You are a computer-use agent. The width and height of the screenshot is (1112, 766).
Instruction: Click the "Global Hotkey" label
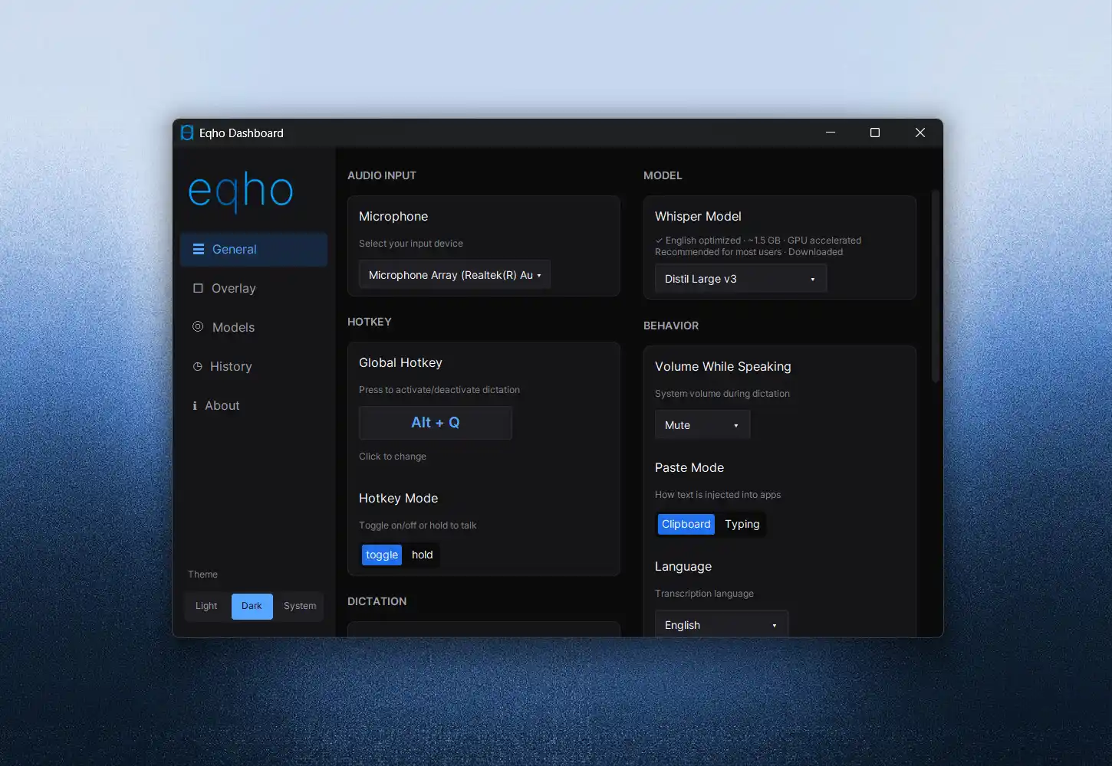[400, 362]
